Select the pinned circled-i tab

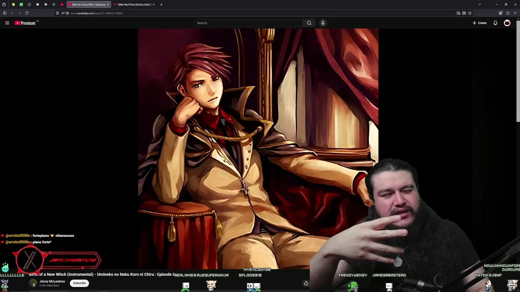[29, 4]
